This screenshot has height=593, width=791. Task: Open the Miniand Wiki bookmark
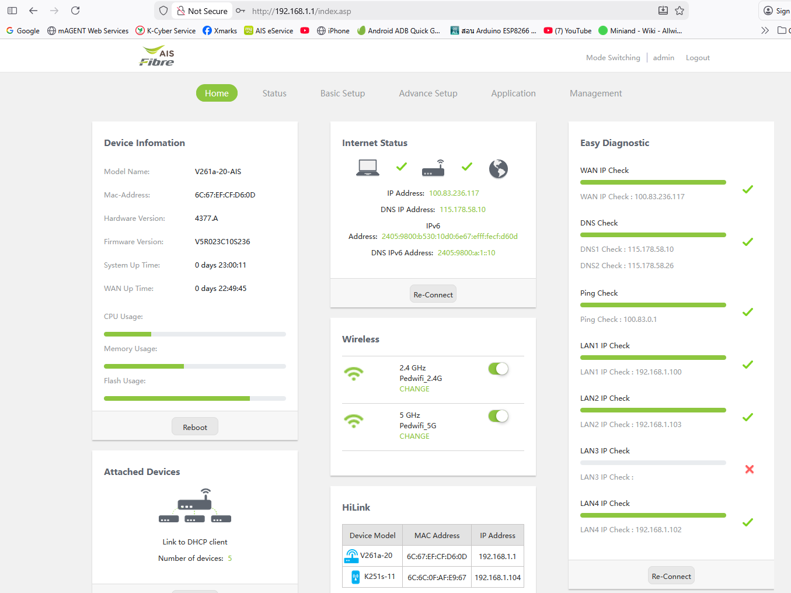[640, 30]
